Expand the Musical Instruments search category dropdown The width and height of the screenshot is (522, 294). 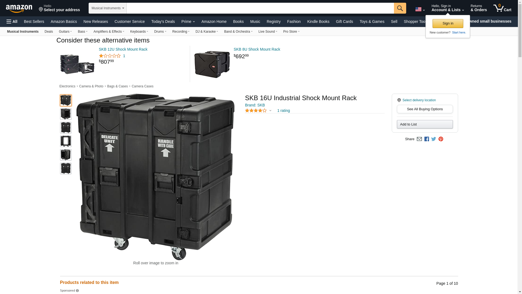(108, 8)
